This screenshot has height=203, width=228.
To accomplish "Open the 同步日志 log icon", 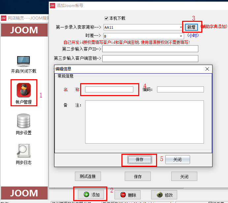I will [24, 151].
